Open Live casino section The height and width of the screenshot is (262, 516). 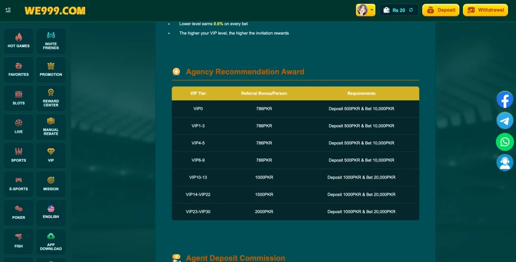click(19, 126)
